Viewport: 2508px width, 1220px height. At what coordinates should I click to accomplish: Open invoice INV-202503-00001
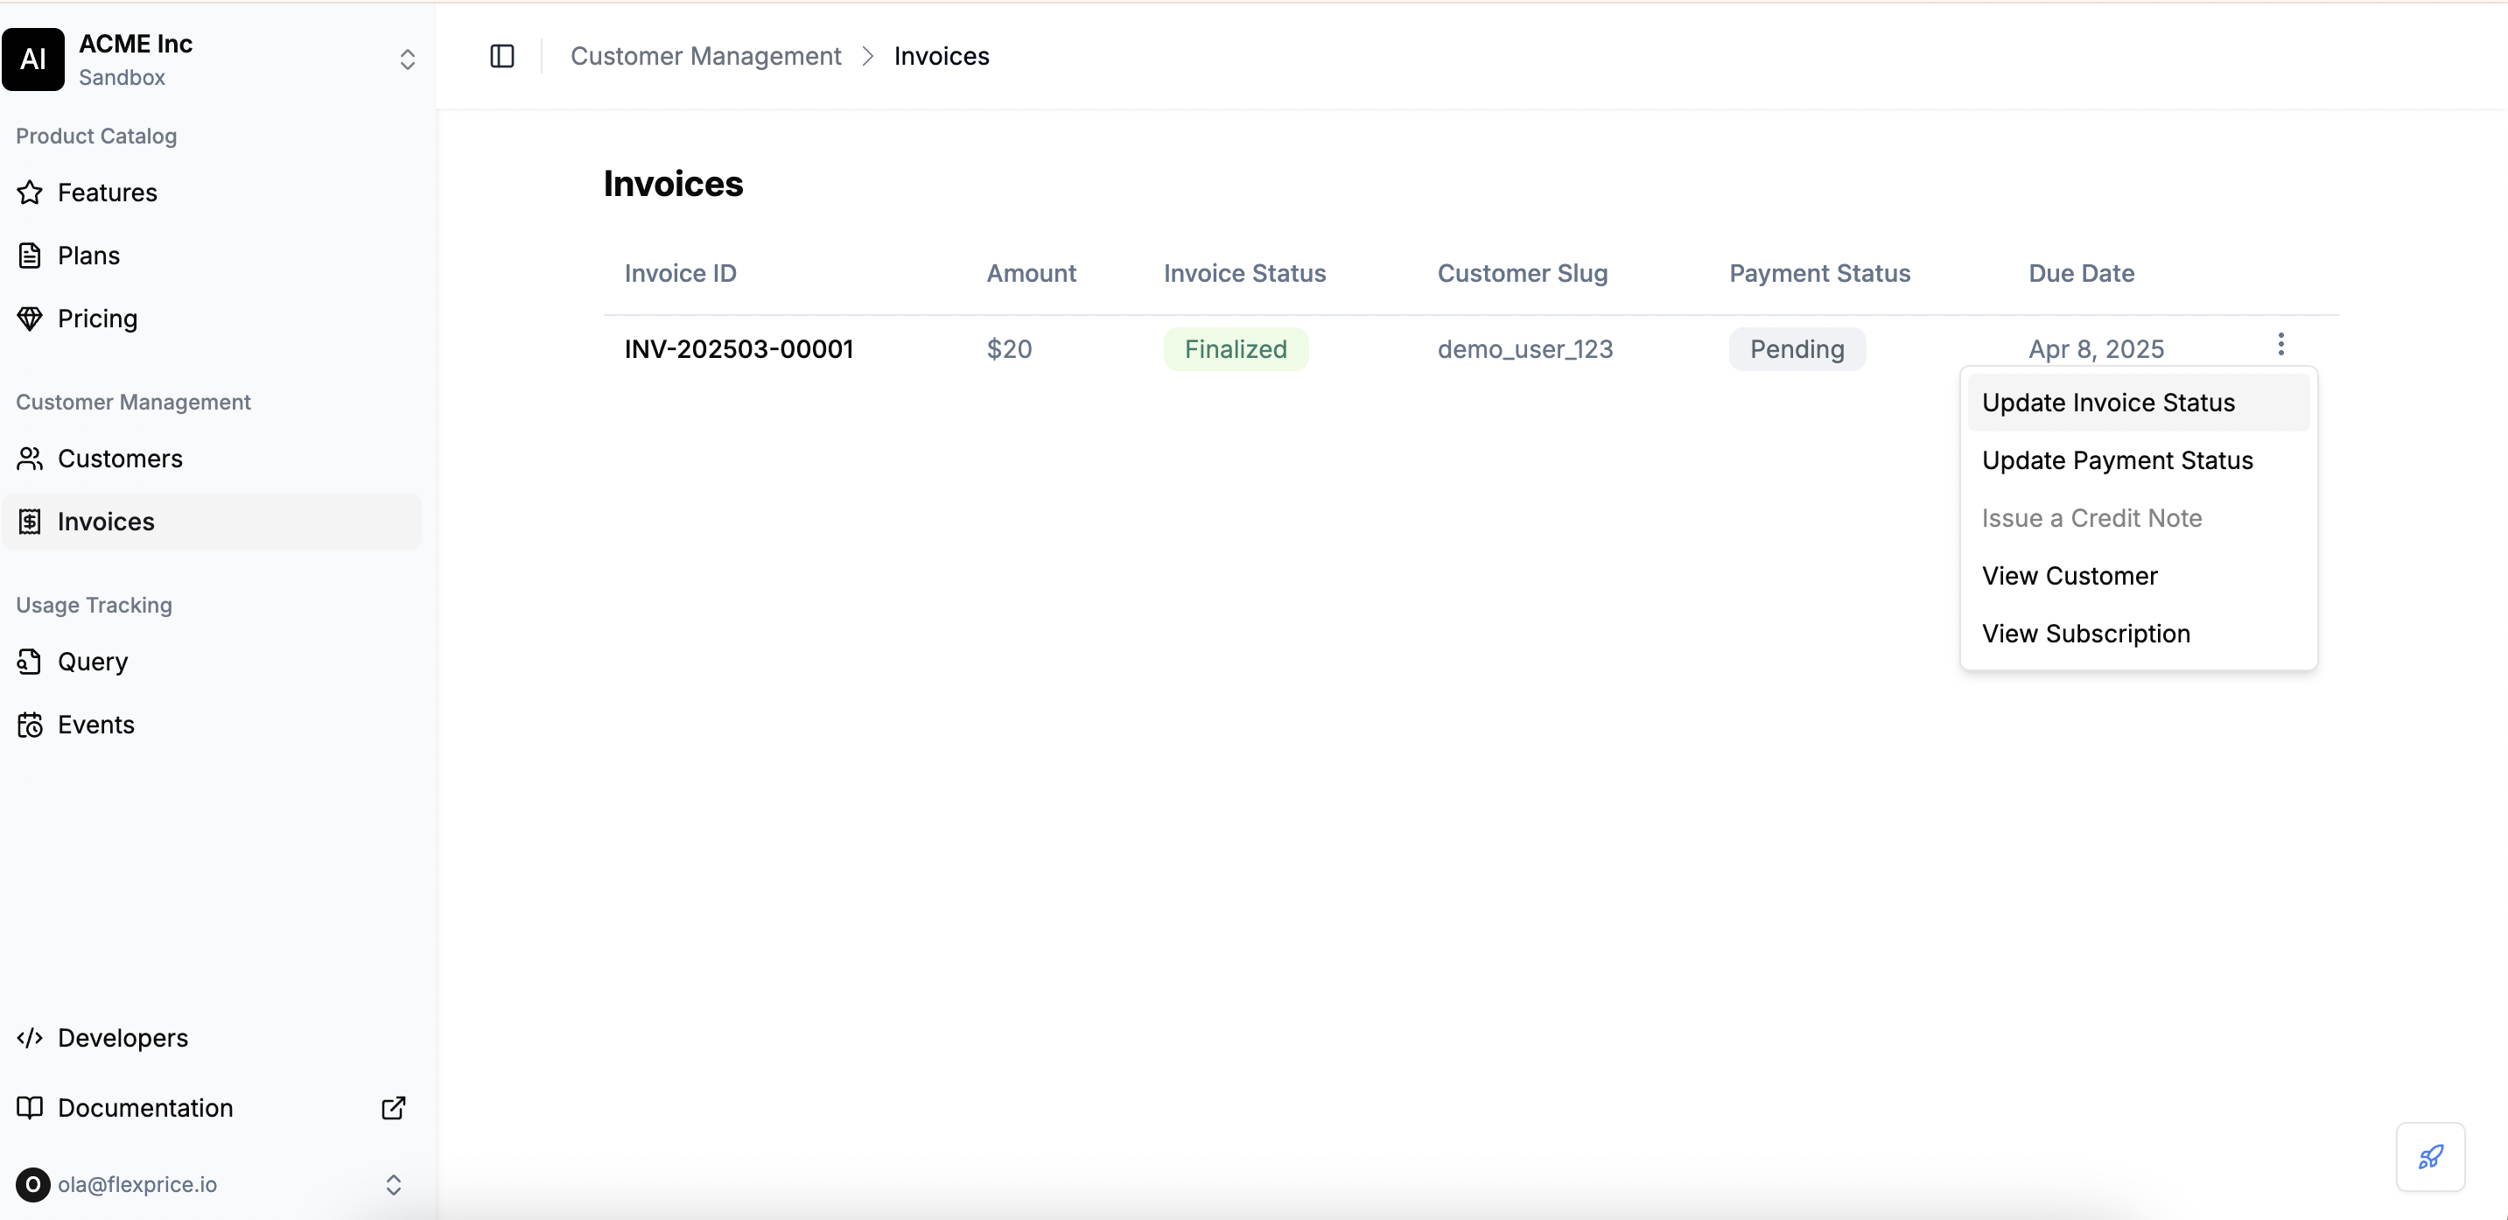[738, 349]
